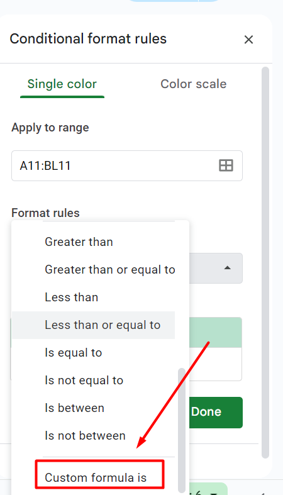Switch to the Color scale tab

click(194, 84)
